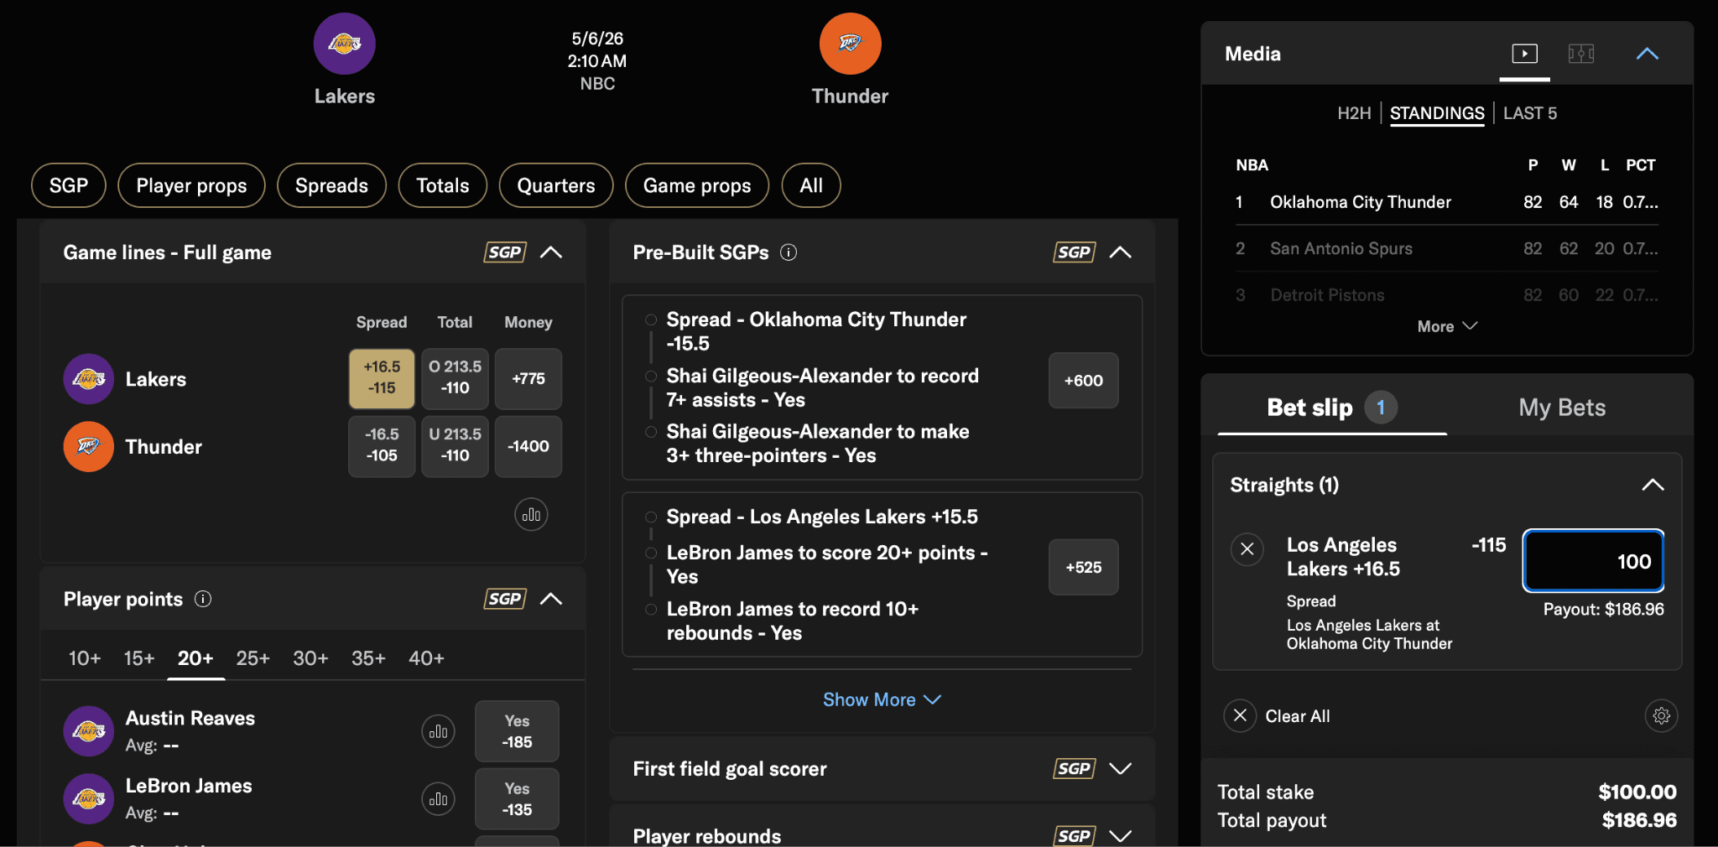The height and width of the screenshot is (847, 1718).
Task: Click Thunder logo in game lines row
Action: point(89,446)
